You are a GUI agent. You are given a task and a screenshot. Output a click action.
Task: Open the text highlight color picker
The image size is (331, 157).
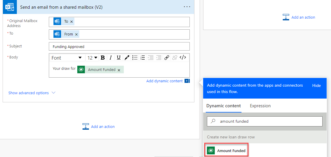(127, 58)
